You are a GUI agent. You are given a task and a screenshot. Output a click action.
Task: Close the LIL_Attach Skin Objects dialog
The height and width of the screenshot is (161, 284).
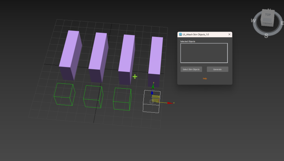coord(229,34)
